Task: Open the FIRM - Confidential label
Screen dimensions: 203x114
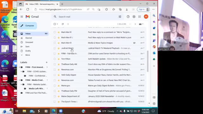Action: (x=38, y=76)
